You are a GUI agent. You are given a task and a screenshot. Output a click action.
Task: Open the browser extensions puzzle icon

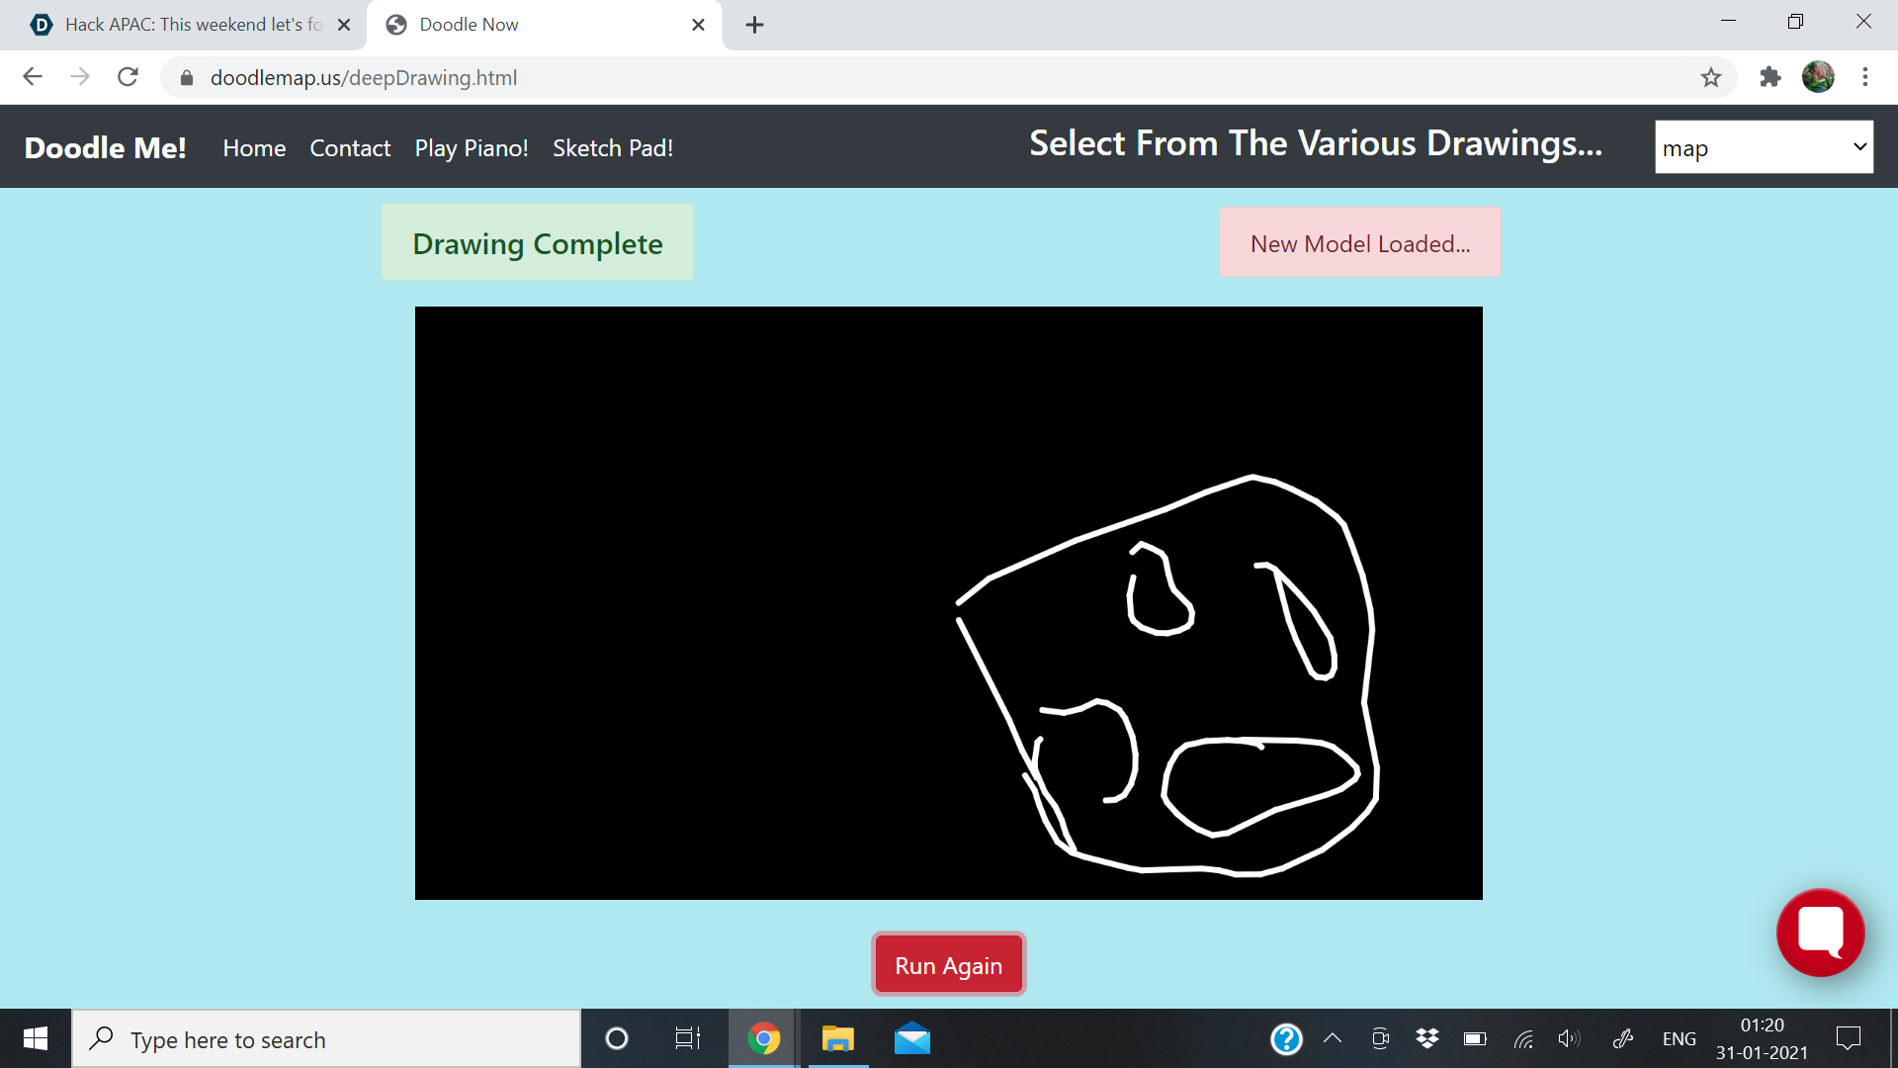tap(1769, 77)
